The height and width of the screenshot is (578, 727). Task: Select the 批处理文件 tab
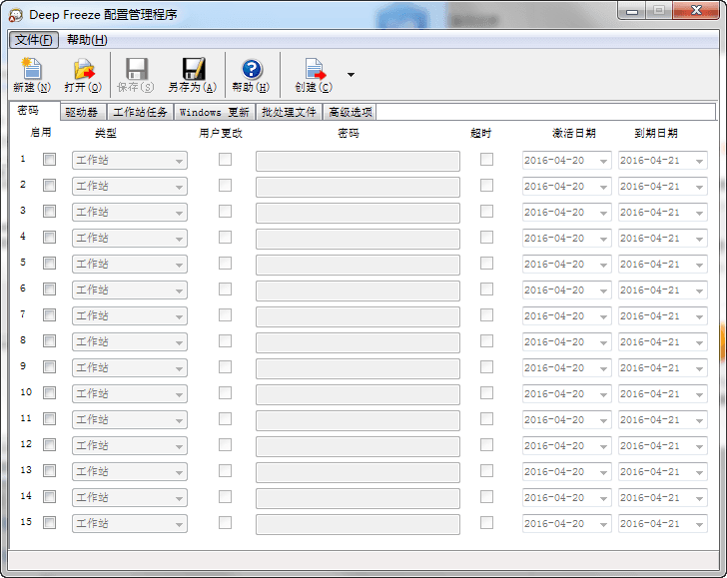coord(289,112)
